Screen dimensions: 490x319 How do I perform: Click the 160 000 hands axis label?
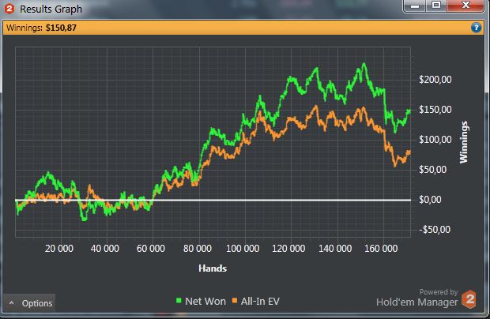tap(381, 249)
